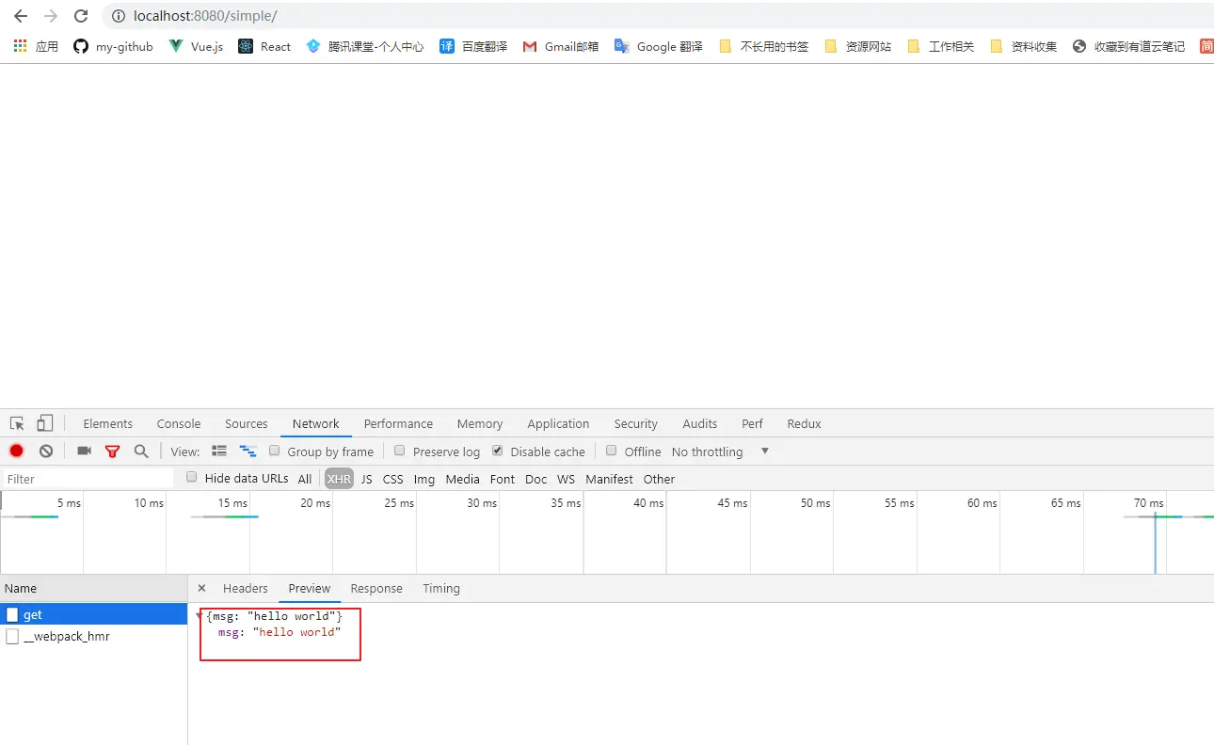This screenshot has width=1214, height=745.
Task: Open the Vue.js bookmark
Action: point(196,46)
